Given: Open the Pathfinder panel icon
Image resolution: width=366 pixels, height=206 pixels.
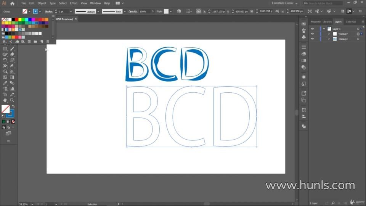Looking at the screenshot, I should tap(304, 126).
